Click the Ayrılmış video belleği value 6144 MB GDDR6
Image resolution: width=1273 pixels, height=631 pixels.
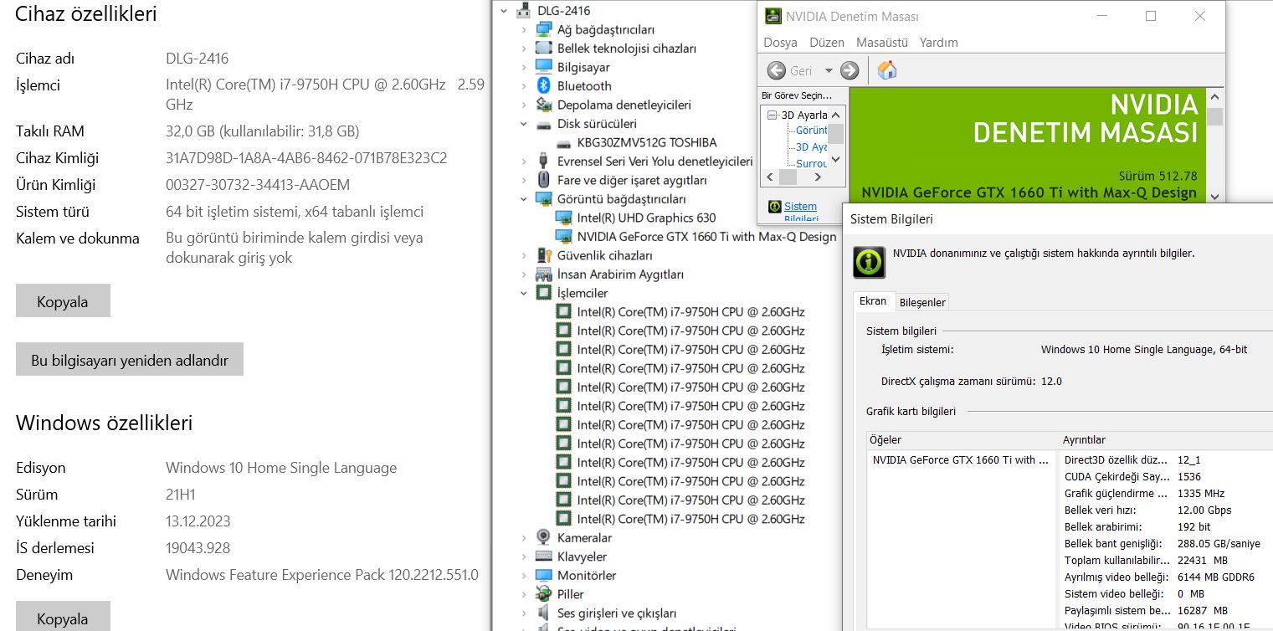coord(1216,577)
